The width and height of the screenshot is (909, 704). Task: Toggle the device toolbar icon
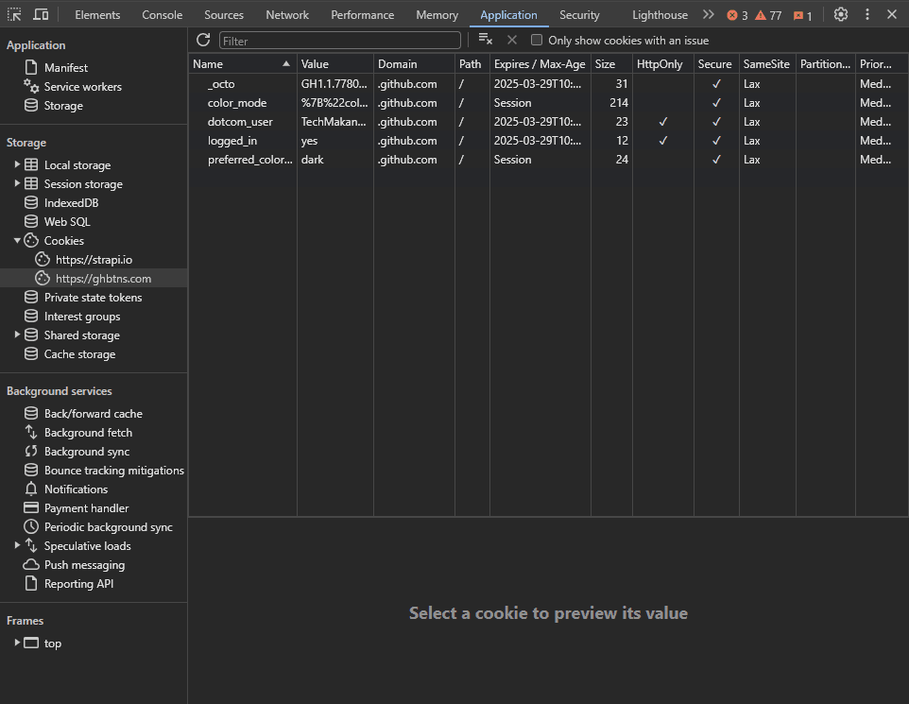coord(41,15)
